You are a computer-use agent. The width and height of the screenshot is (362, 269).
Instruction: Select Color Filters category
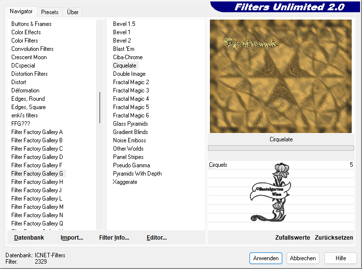pos(24,41)
